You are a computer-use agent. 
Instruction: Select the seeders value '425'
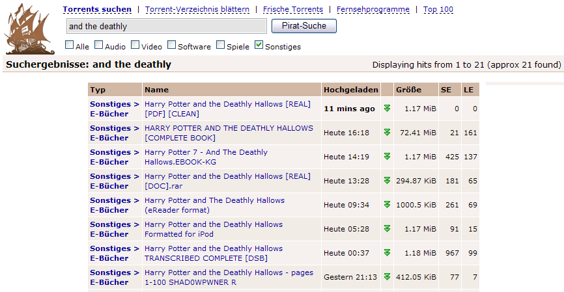(x=452, y=157)
